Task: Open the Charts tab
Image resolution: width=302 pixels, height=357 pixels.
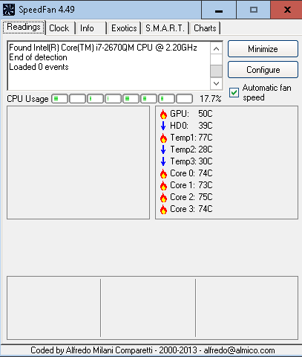Action: tap(205, 28)
